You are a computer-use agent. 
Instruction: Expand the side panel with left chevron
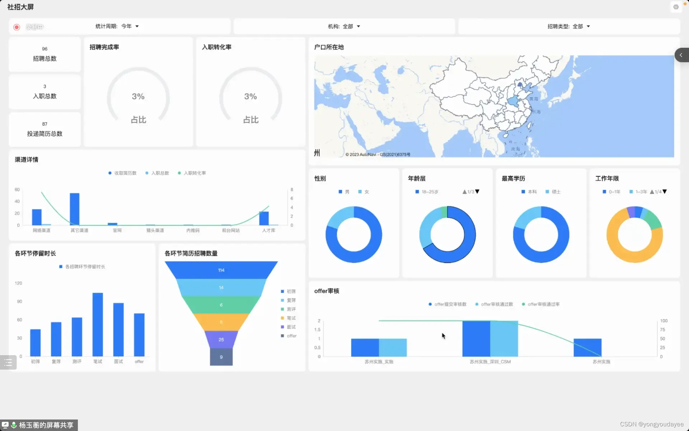[681, 55]
